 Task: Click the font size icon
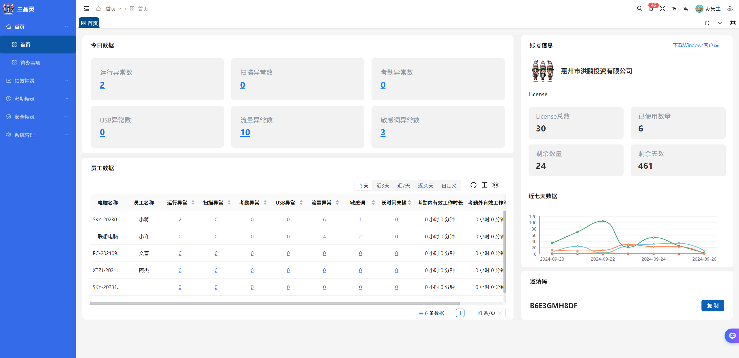(674, 9)
